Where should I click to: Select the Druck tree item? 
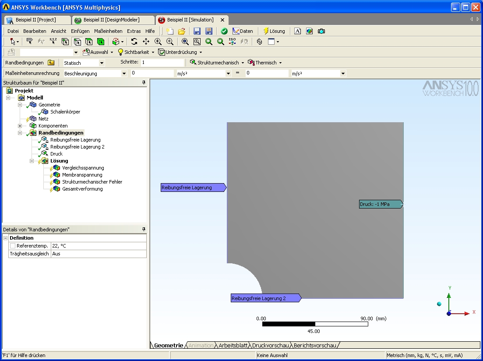56,154
